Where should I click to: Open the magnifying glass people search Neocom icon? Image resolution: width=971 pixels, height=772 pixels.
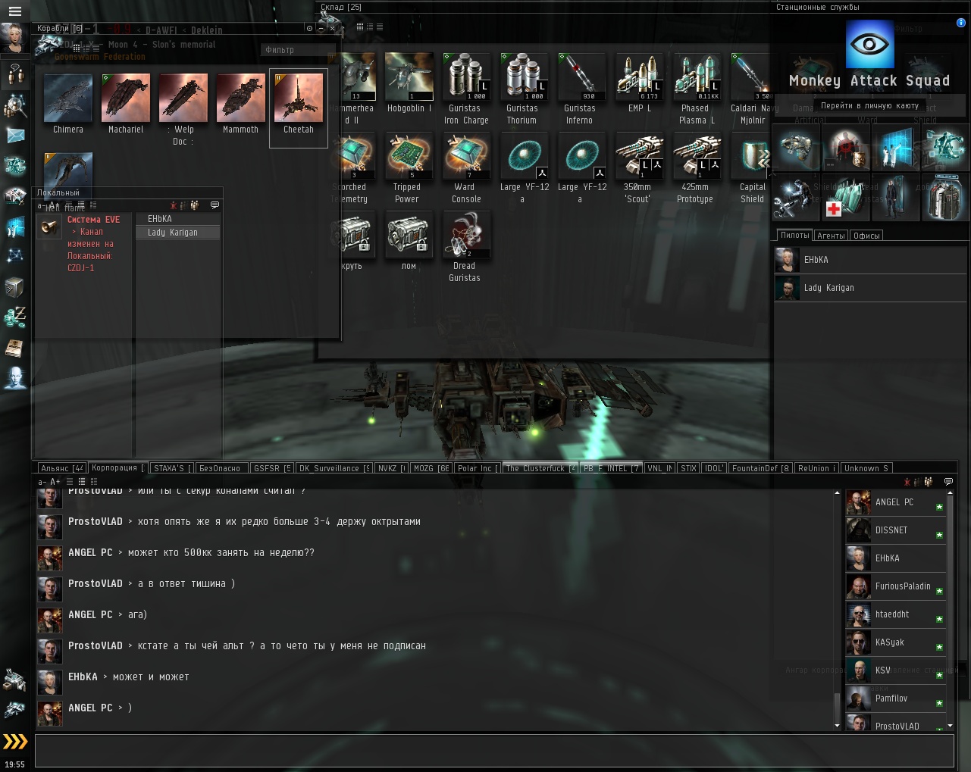tap(15, 106)
